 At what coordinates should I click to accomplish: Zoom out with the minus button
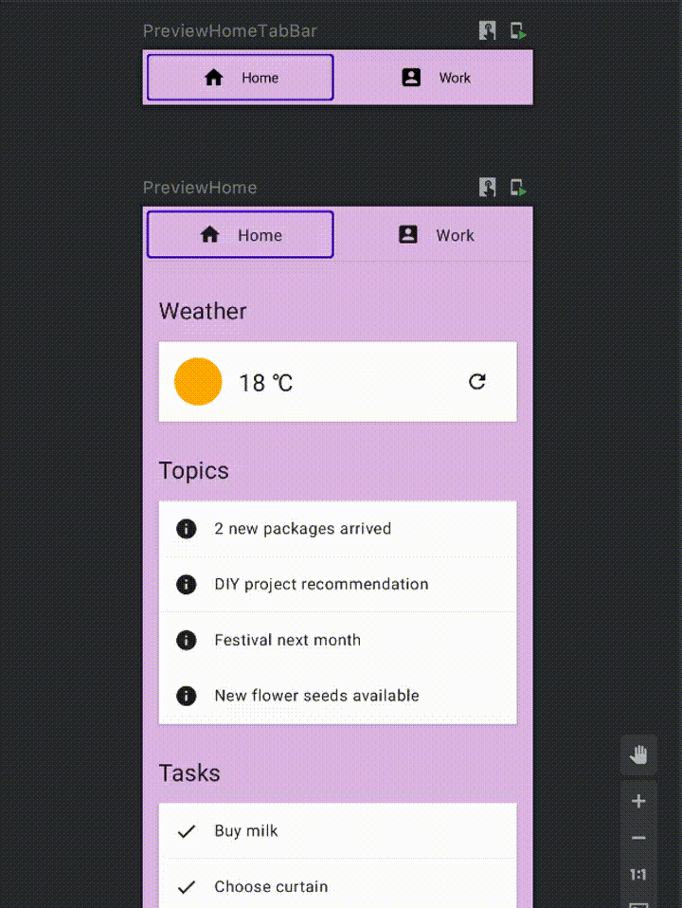click(x=638, y=837)
